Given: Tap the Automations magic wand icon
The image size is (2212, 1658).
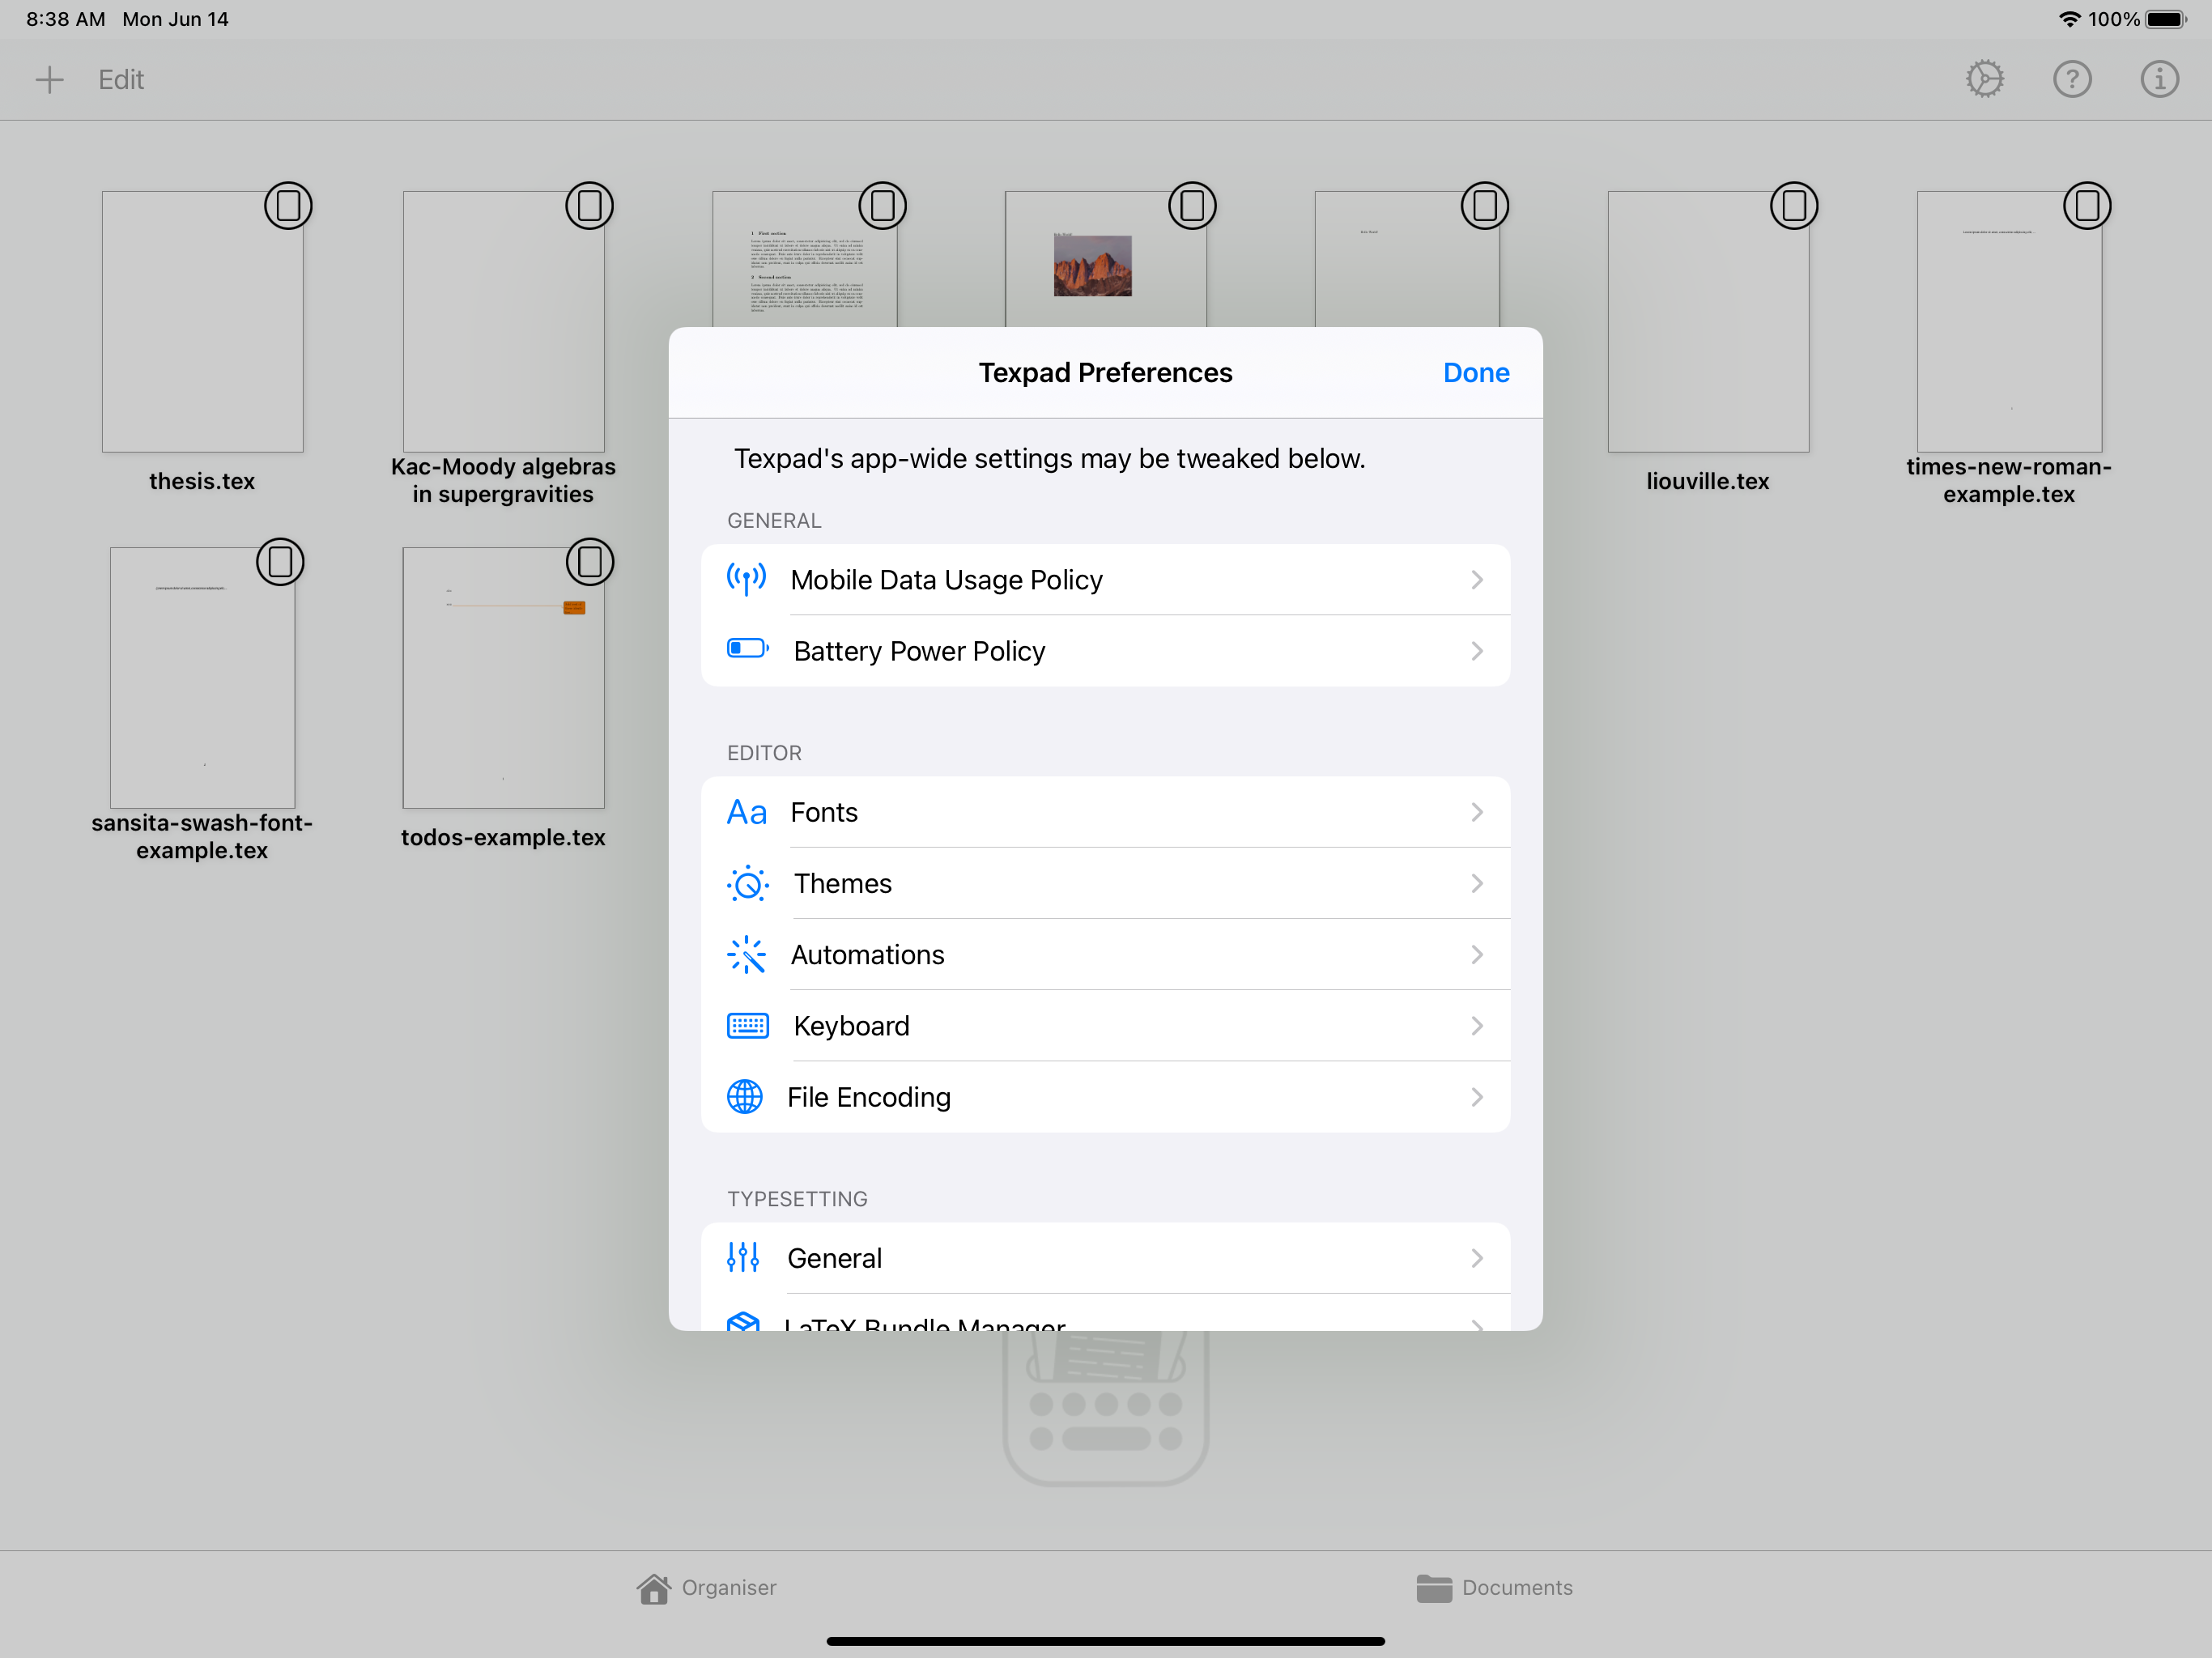Looking at the screenshot, I should (x=746, y=955).
